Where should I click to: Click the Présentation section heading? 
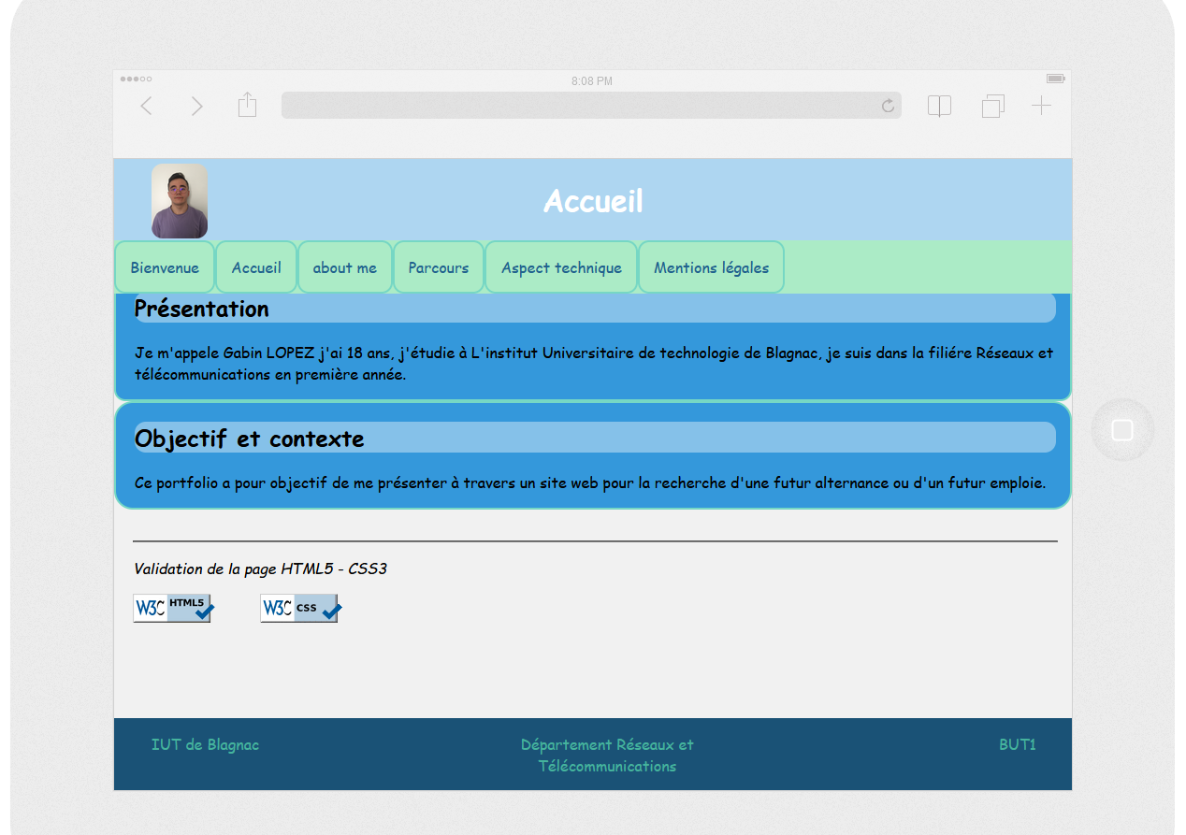point(202,309)
